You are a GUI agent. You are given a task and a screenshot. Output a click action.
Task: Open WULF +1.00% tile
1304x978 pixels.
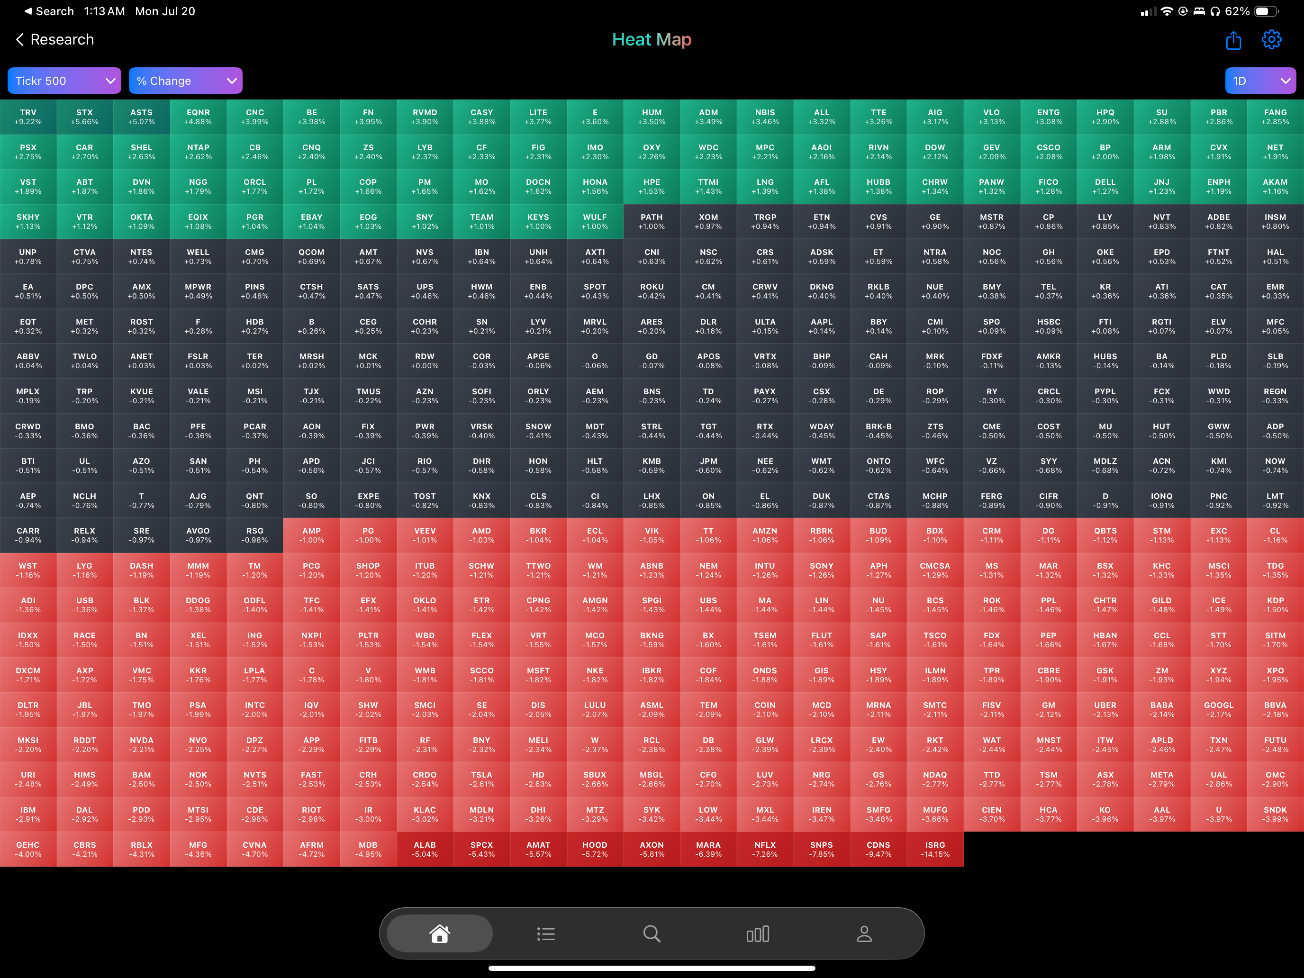point(596,222)
